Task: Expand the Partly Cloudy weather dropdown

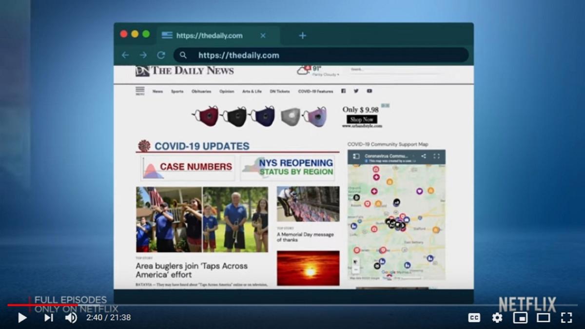Action: click(x=326, y=75)
